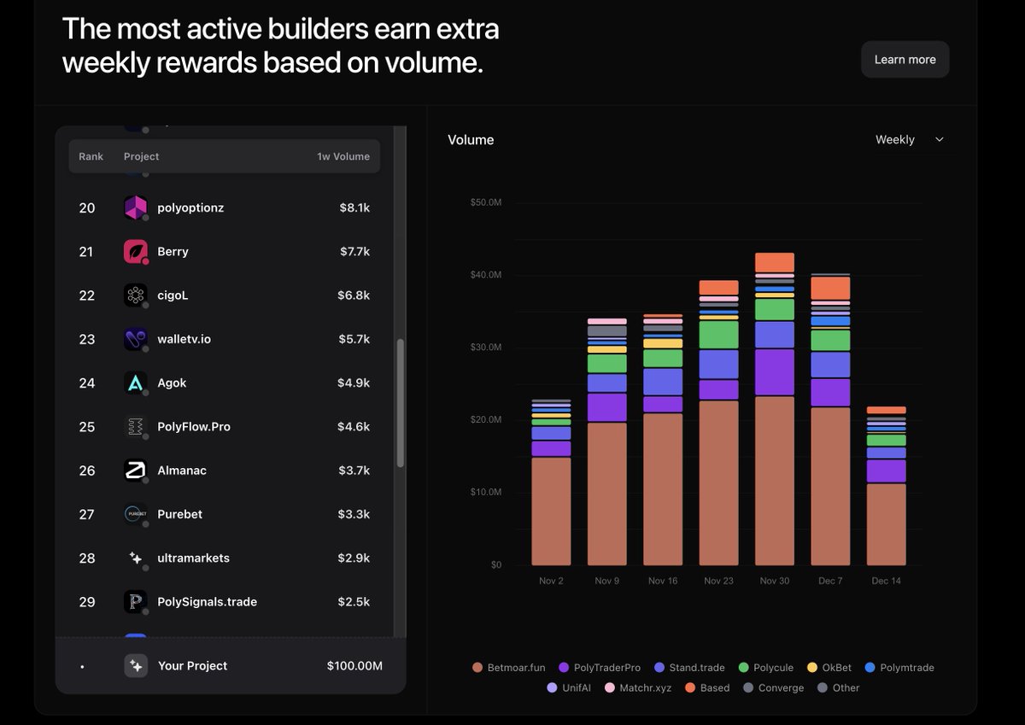
Task: Click the cigoL project icon
Action: point(136,295)
